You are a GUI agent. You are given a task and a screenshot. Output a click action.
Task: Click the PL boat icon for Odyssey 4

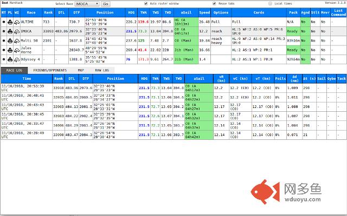click(x=10, y=59)
